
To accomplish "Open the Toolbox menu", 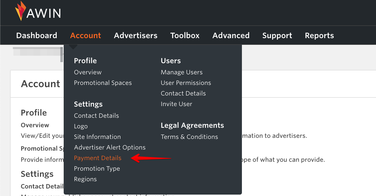I will [185, 36].
